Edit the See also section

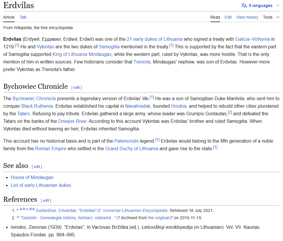(37, 166)
